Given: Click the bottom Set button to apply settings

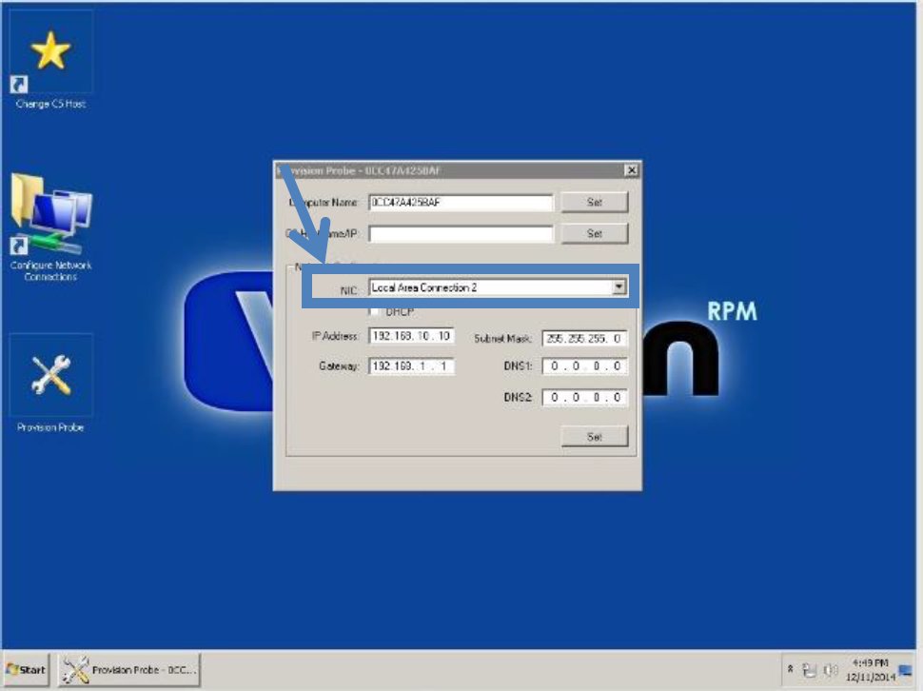Looking at the screenshot, I should tap(595, 435).
